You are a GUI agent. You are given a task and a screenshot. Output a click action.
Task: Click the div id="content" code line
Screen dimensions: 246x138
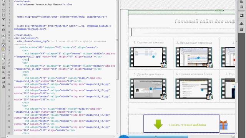tap(26, 38)
